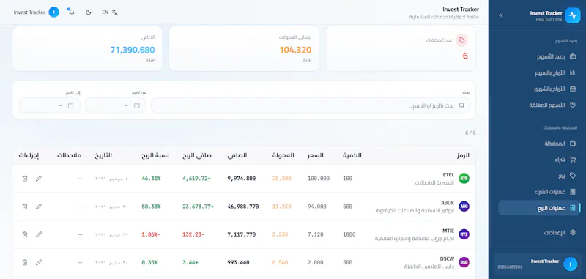Click the 71,390.680 net total value

tap(133, 50)
